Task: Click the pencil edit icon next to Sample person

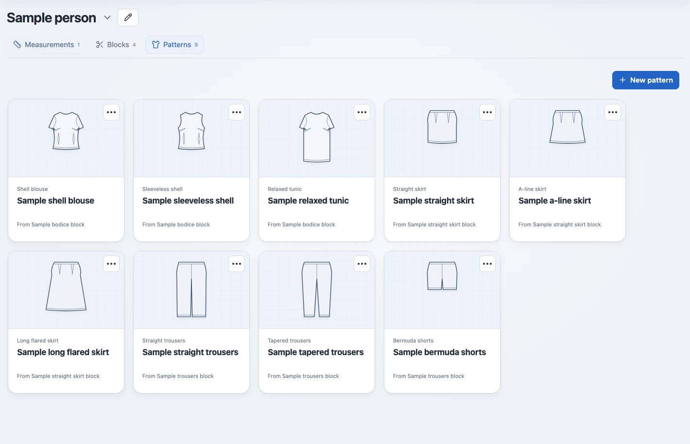Action: coord(128,17)
